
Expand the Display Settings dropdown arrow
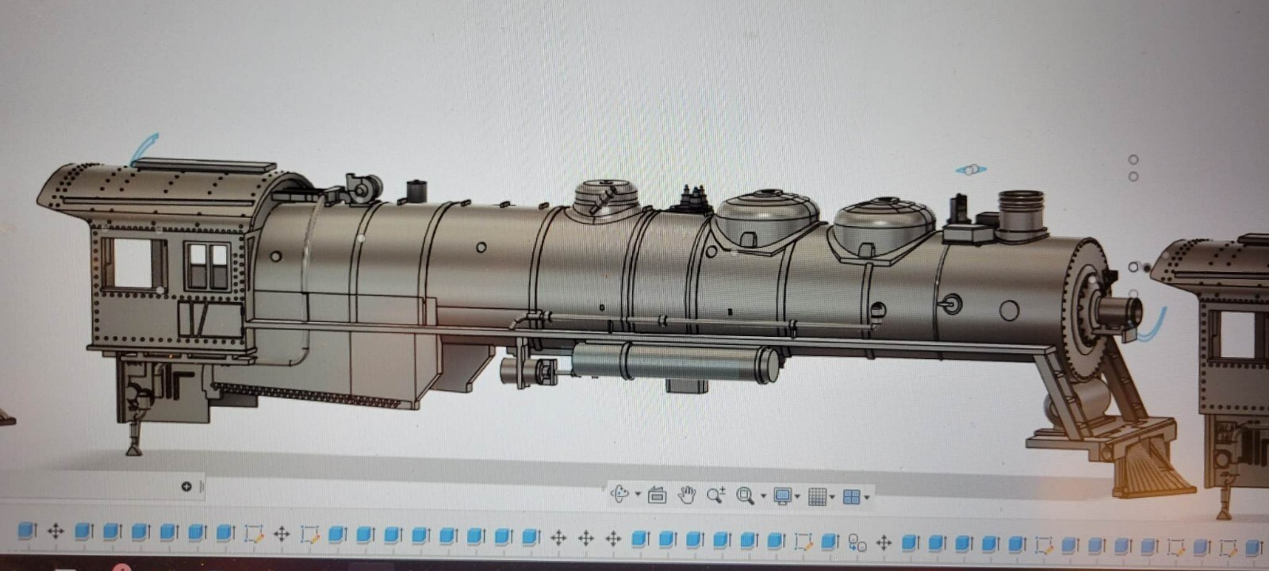coord(797,497)
